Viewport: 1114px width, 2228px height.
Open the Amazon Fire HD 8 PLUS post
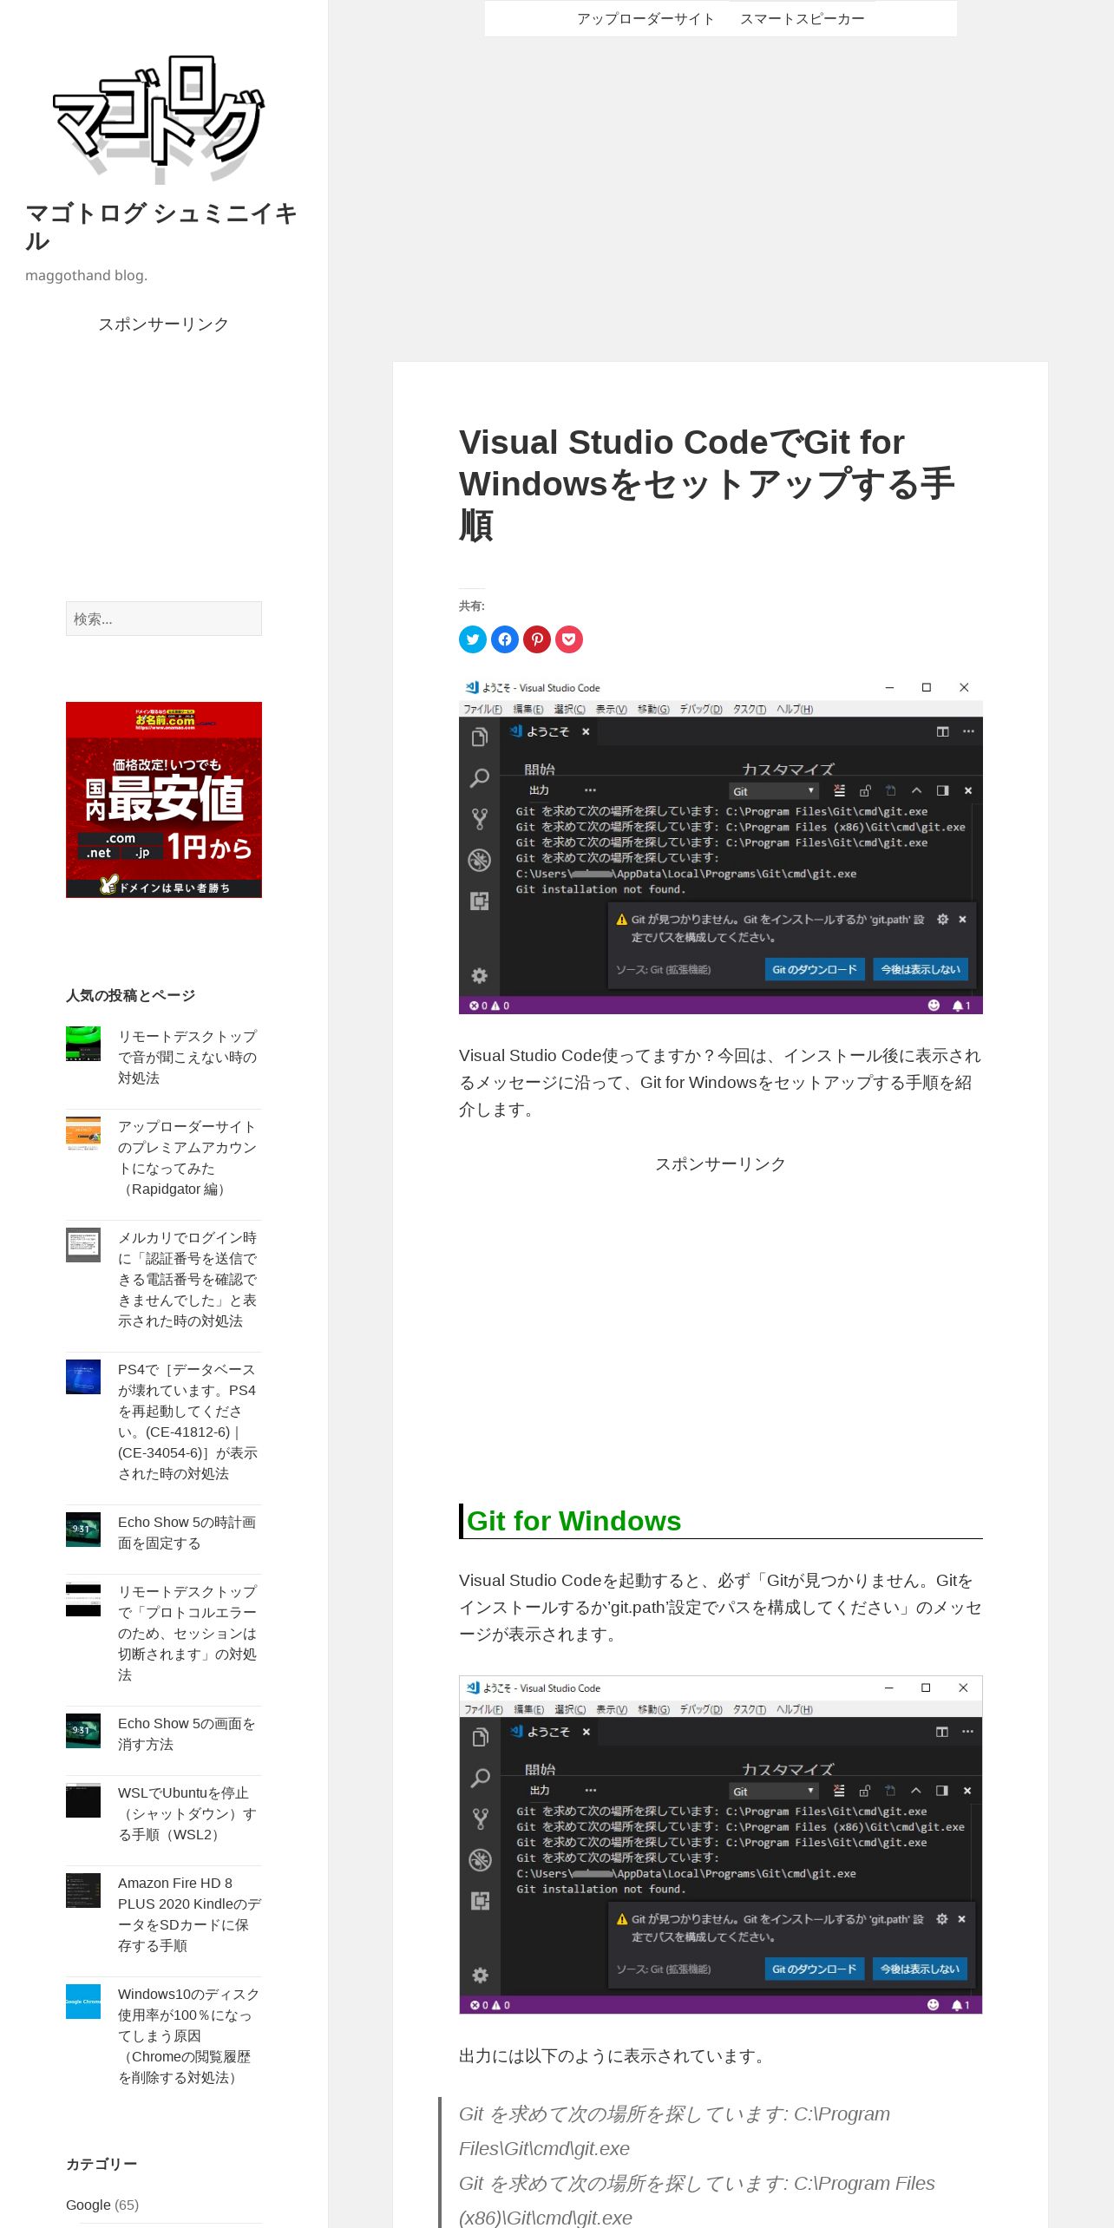click(189, 1914)
